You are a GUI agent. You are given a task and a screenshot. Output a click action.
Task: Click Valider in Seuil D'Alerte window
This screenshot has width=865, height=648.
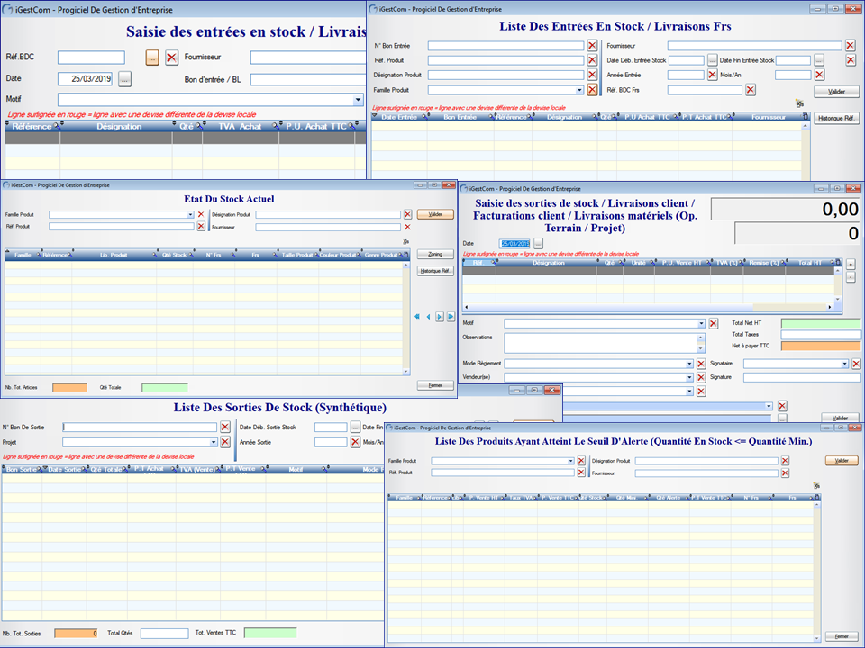(x=842, y=460)
